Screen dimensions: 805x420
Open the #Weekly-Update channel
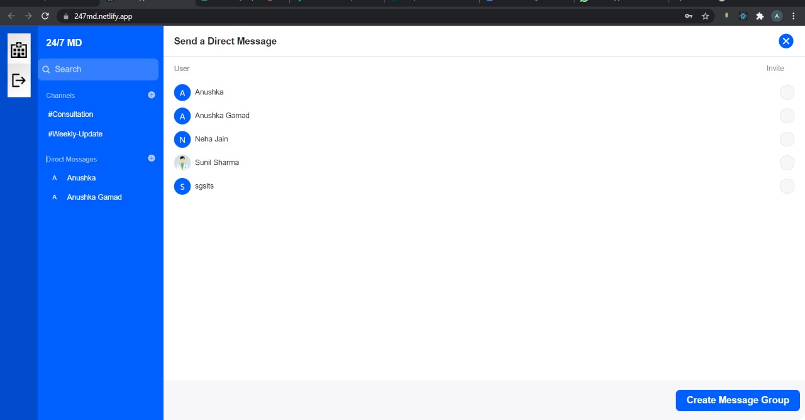pos(75,134)
